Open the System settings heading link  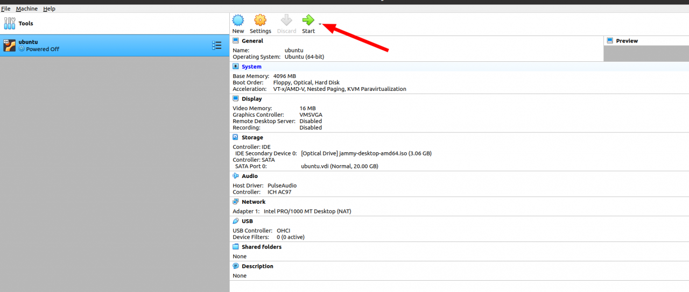(251, 67)
